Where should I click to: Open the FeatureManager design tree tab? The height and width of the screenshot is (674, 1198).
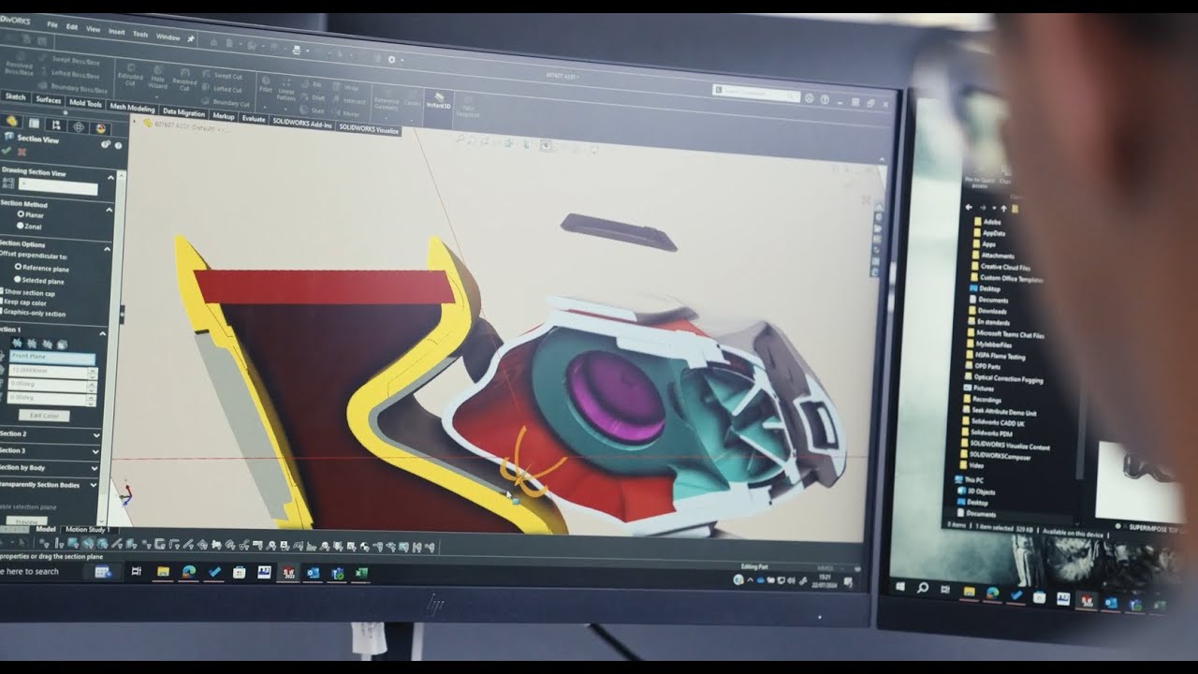(x=11, y=120)
